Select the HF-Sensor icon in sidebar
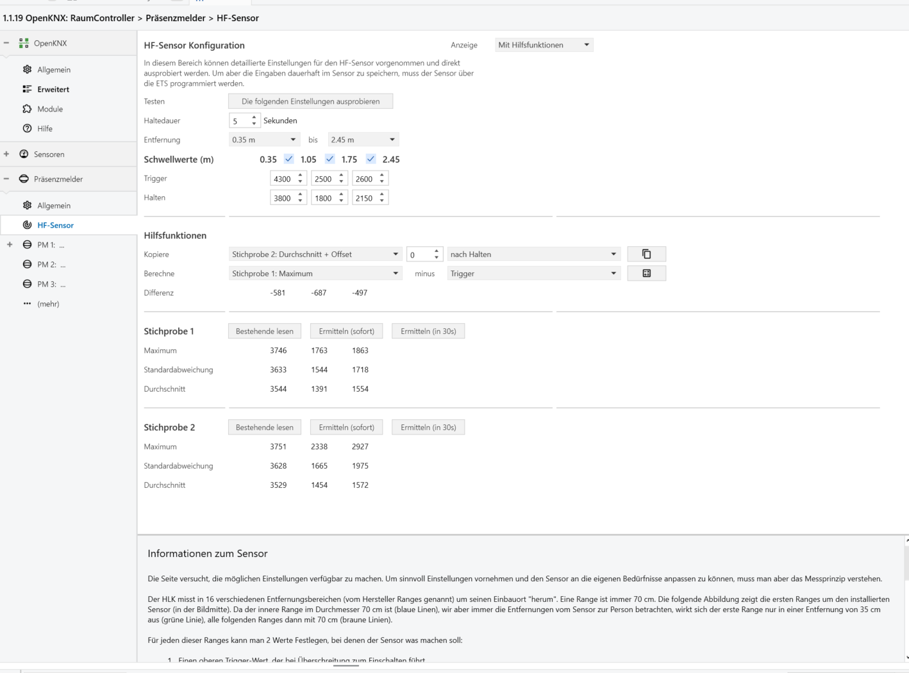Screen dimensions: 909x673 pos(27,225)
